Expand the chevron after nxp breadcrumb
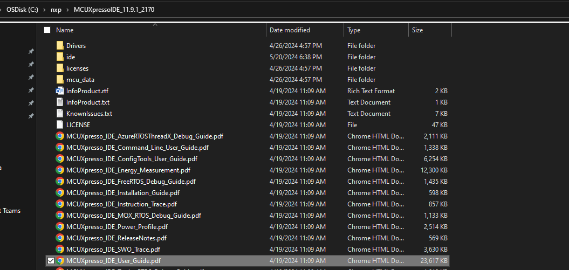The width and height of the screenshot is (569, 270). (x=67, y=10)
